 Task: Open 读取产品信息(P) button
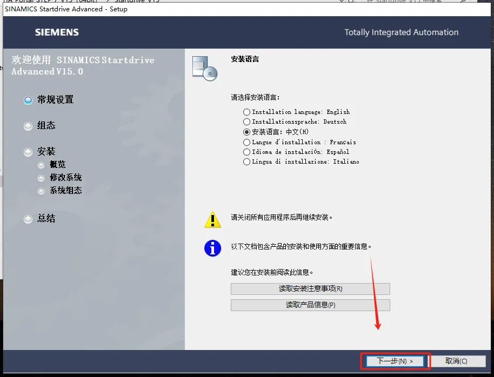click(310, 305)
